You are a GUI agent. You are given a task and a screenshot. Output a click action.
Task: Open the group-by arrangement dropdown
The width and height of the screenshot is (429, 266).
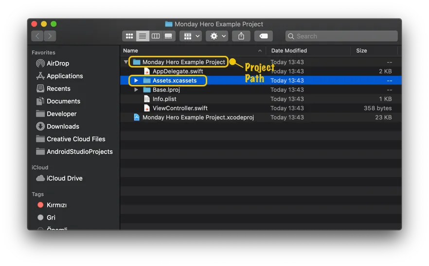tap(191, 36)
